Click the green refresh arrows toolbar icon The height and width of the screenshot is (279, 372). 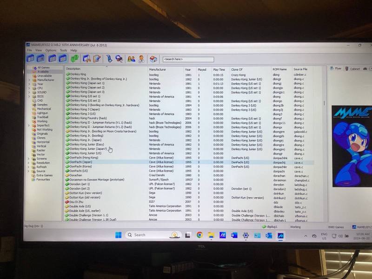click(75, 59)
